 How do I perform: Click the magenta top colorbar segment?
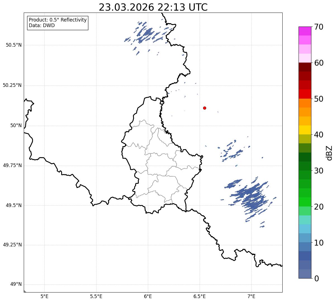[305, 31]
